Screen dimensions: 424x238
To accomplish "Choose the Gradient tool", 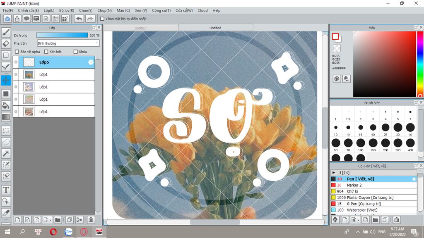I will pos(6,117).
